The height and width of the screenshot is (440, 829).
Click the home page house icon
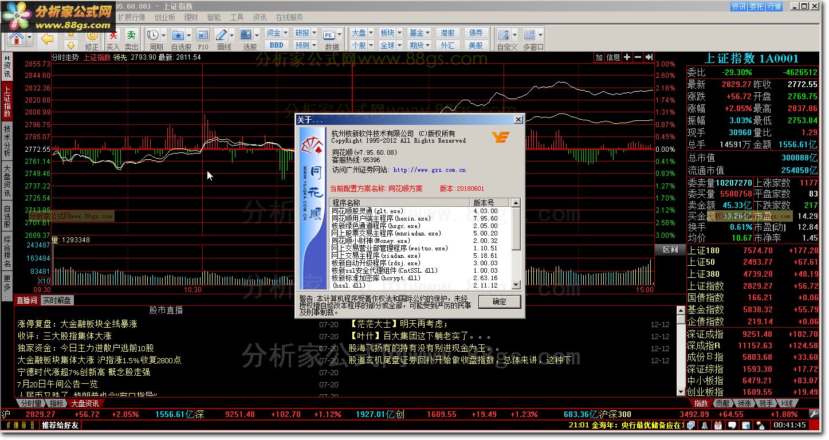coord(17,38)
